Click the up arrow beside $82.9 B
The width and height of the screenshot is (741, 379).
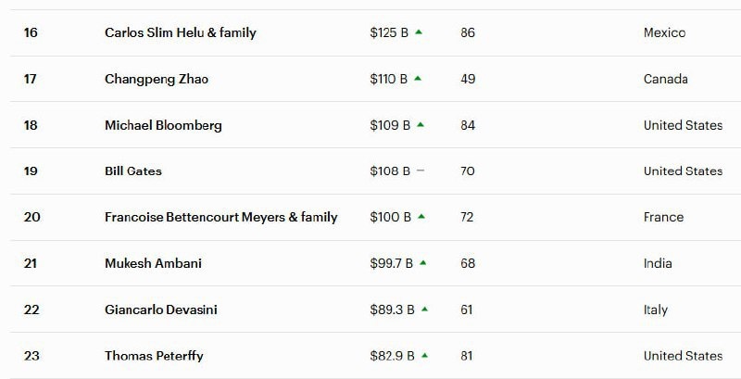425,356
